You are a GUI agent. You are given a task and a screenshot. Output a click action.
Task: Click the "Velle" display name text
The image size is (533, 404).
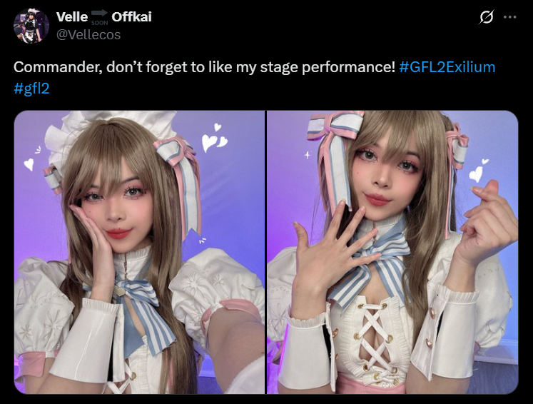coord(72,17)
